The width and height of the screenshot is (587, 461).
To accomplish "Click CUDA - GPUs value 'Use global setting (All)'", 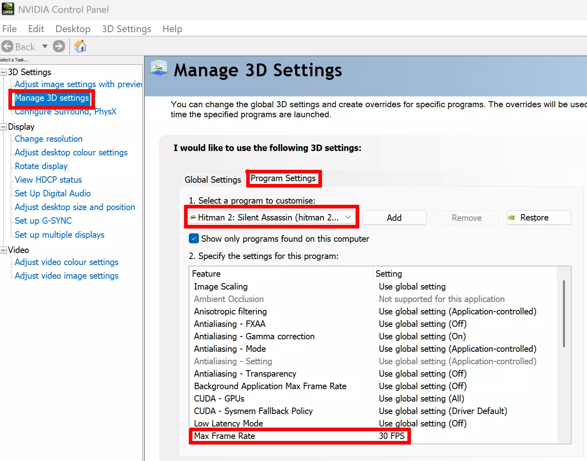I will pos(421,399).
